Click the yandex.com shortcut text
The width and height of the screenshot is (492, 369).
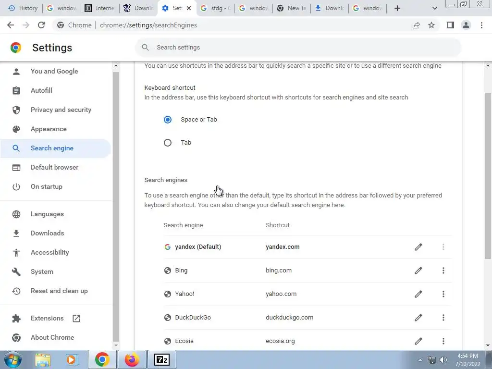click(x=283, y=247)
